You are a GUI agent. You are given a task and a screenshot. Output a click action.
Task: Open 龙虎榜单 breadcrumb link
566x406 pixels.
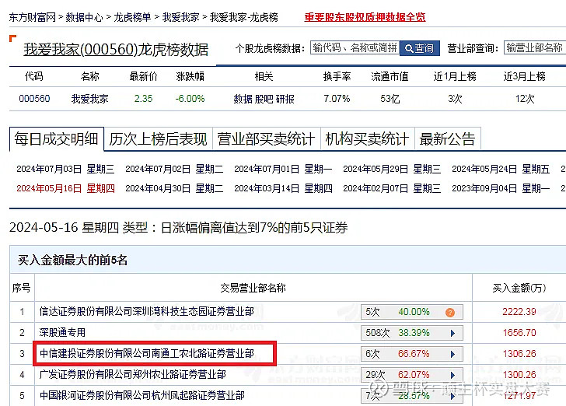pyautogui.click(x=132, y=17)
